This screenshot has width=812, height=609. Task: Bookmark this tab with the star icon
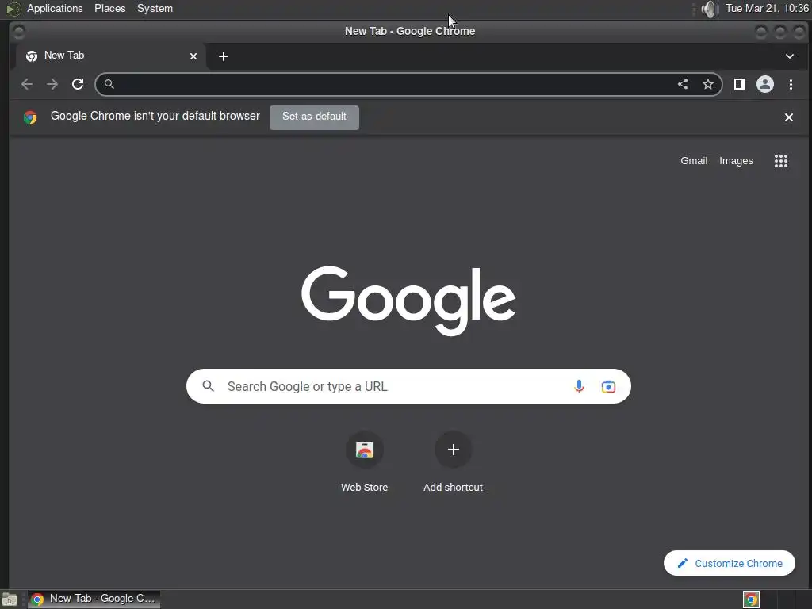coord(708,84)
